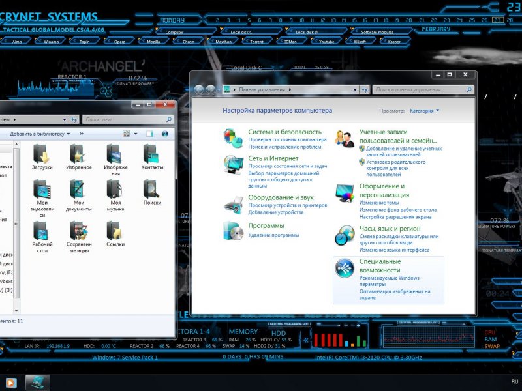Open the Мои видеозаписи folder icon

42,189
